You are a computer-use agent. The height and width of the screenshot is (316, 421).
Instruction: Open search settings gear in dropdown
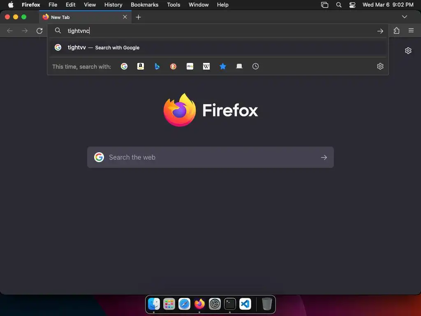[380, 66]
